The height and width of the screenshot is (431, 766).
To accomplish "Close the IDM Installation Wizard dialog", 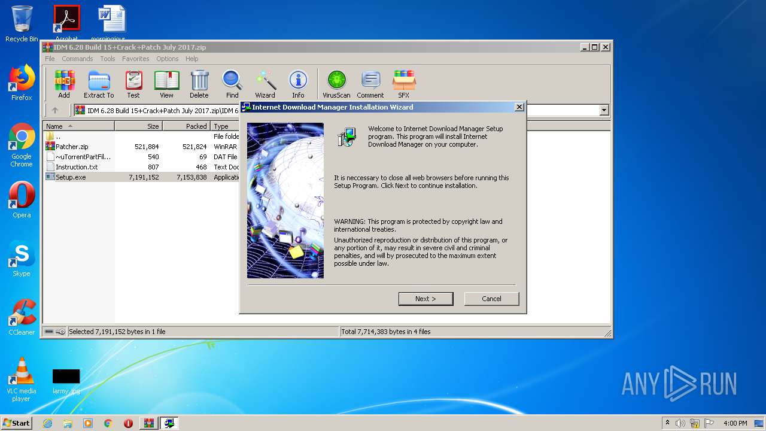I will point(519,107).
